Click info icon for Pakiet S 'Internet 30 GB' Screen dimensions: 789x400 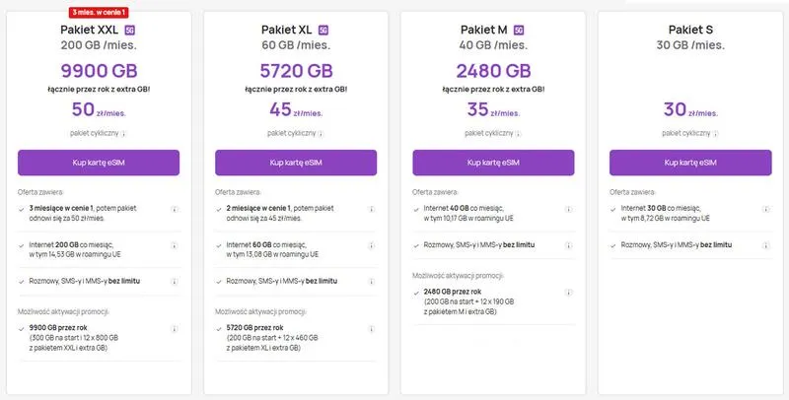[x=766, y=209]
